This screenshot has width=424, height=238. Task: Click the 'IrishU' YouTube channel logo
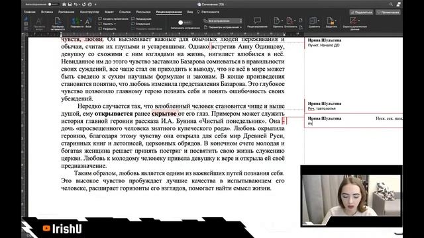[62, 229]
